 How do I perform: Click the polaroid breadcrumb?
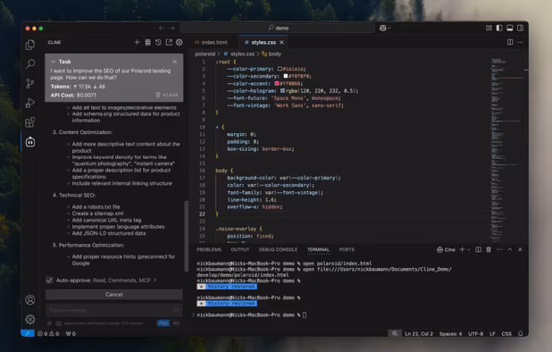[205, 54]
